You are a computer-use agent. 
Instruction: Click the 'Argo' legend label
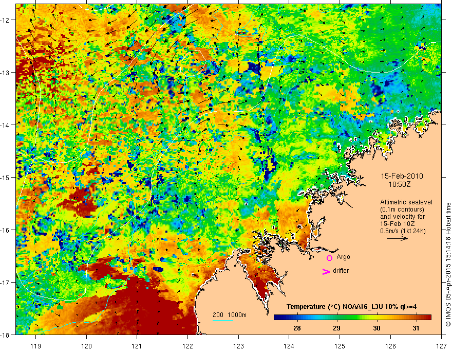343,257
